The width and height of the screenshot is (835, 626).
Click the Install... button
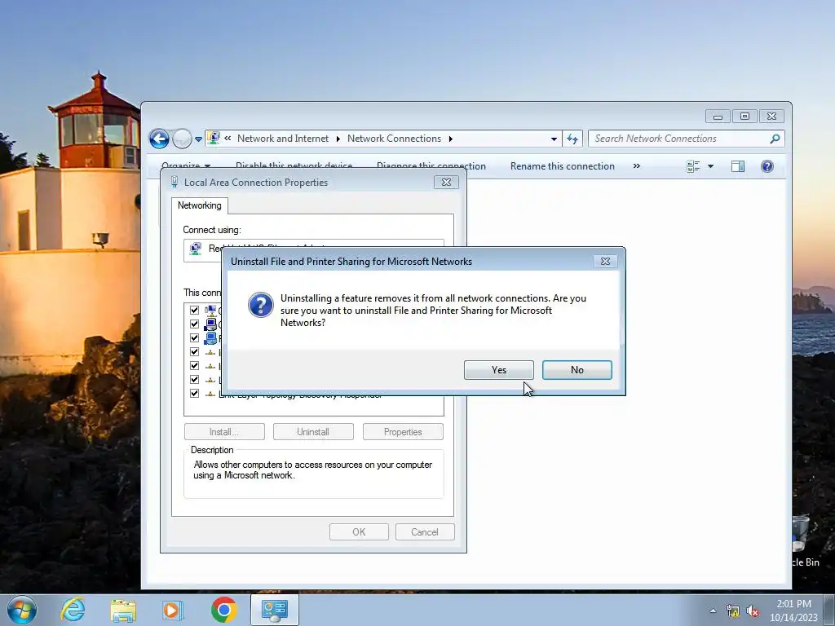[x=224, y=432]
